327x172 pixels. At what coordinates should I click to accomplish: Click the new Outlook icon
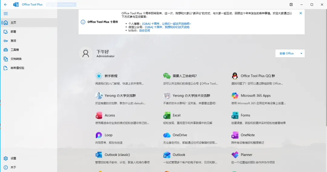click(167, 155)
